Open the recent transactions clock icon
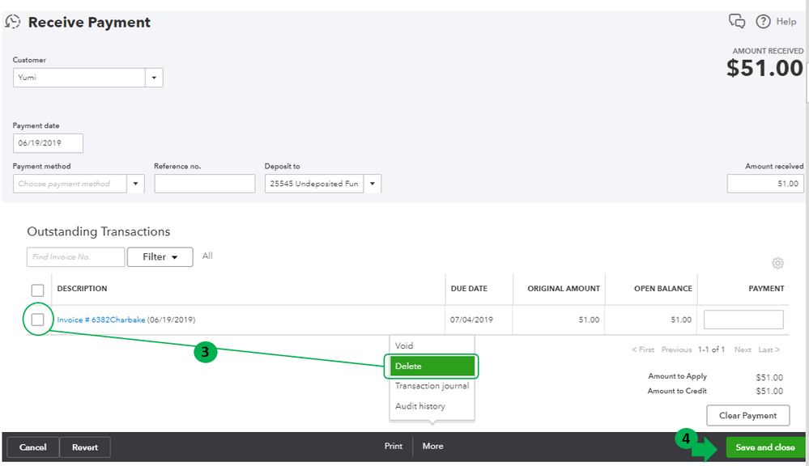Image resolution: width=809 pixels, height=466 pixels. [13, 22]
